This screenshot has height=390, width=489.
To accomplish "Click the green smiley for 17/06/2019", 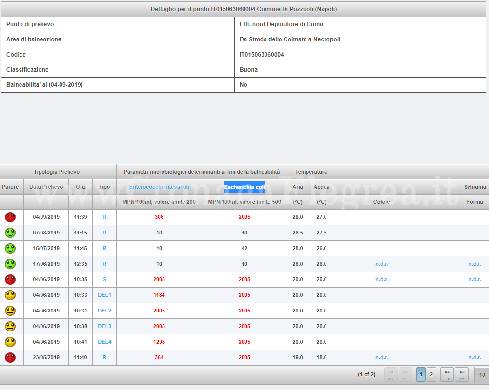I will 10,264.
